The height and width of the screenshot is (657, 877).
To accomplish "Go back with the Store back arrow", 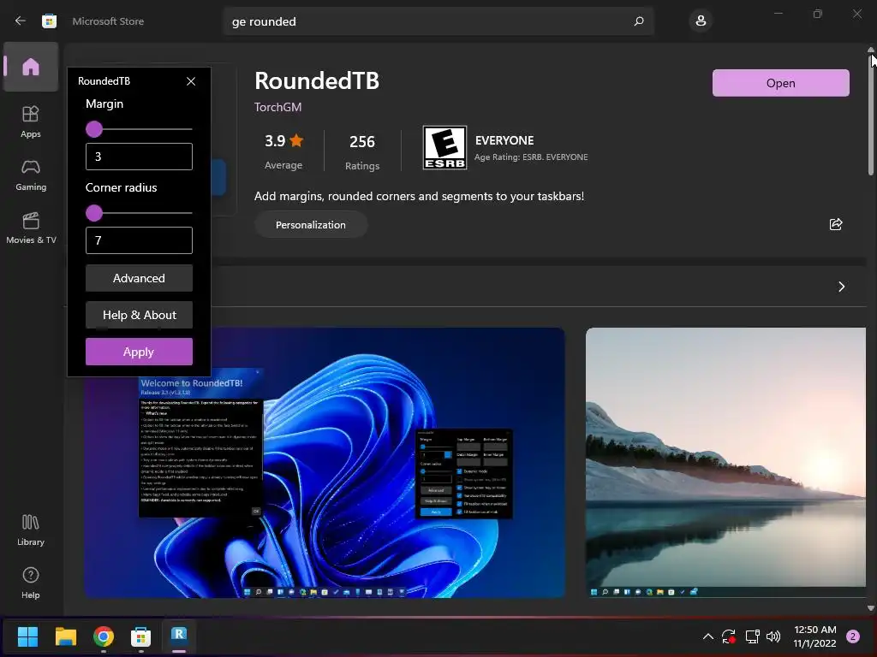I will tap(21, 21).
